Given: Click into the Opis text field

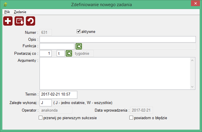Looking at the screenshot, I should (x=118, y=39).
